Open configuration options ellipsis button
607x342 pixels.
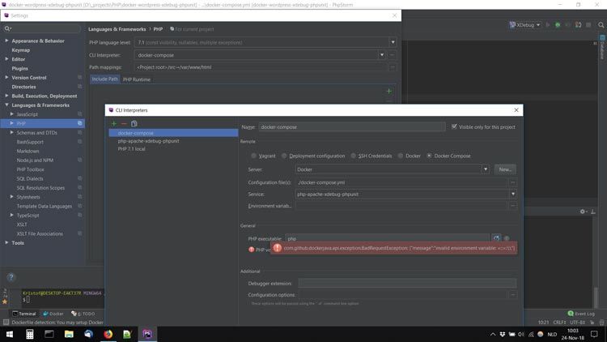(x=513, y=295)
